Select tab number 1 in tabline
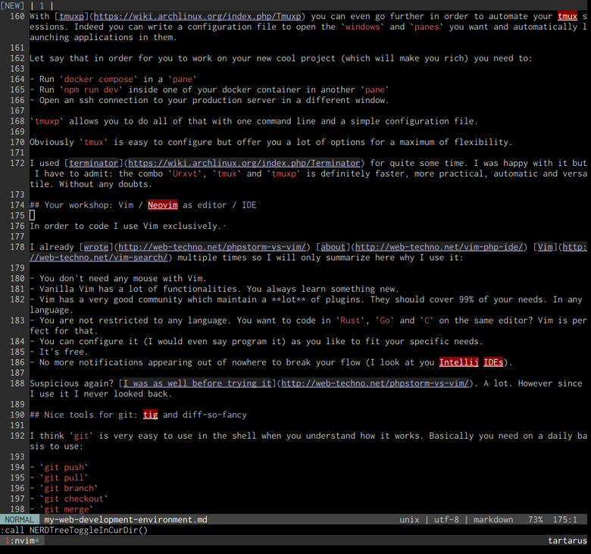This screenshot has width=591, height=554. point(42,5)
